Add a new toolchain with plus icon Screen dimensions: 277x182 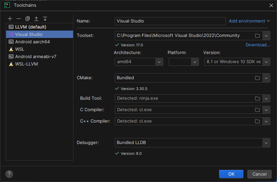pos(10,19)
